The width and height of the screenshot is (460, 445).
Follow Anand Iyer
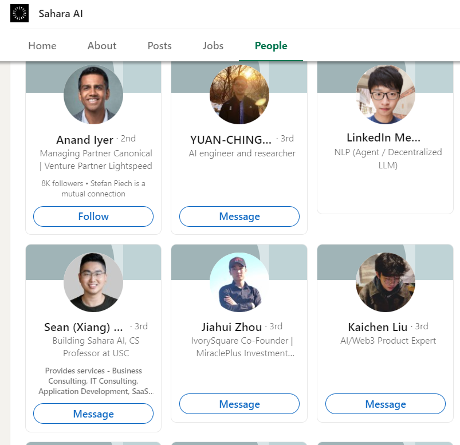pyautogui.click(x=93, y=216)
